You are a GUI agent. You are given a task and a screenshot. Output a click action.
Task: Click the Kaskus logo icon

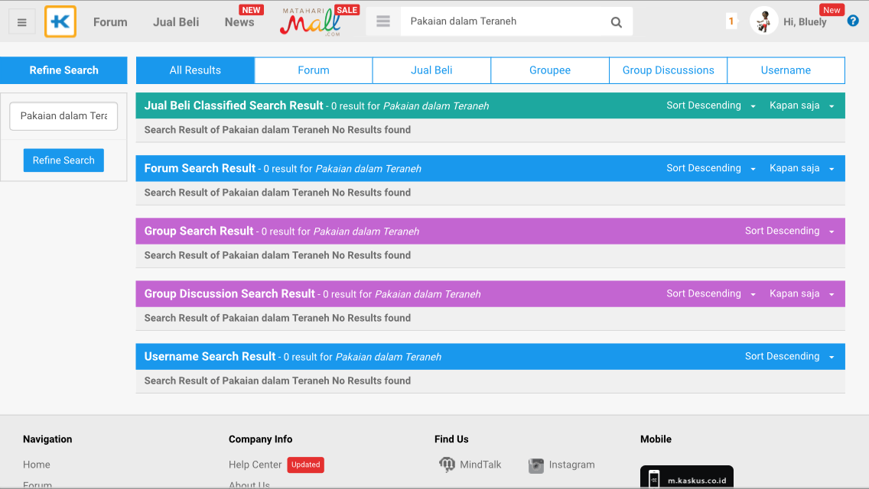60,21
